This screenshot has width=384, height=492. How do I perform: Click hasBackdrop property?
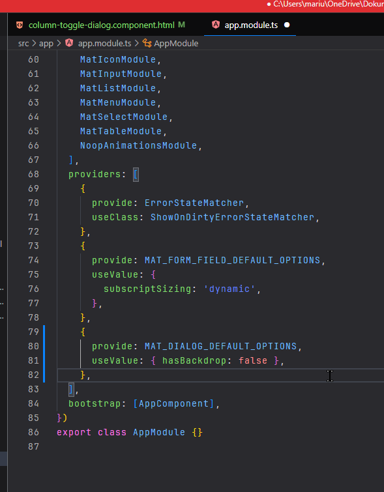(194, 360)
